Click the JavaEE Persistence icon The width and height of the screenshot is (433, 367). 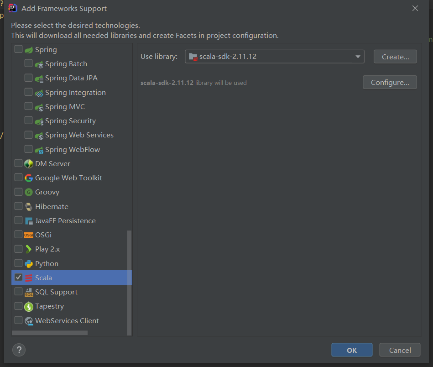coord(29,221)
